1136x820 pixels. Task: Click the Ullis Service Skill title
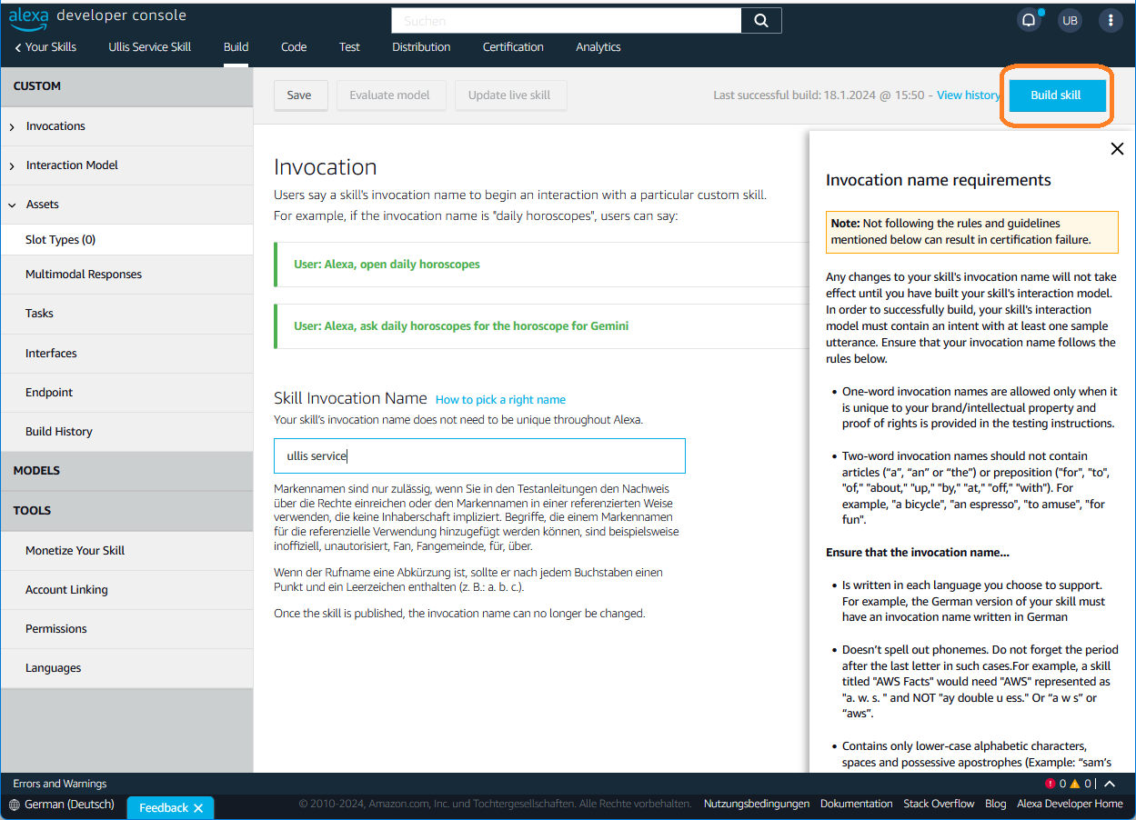pos(150,47)
